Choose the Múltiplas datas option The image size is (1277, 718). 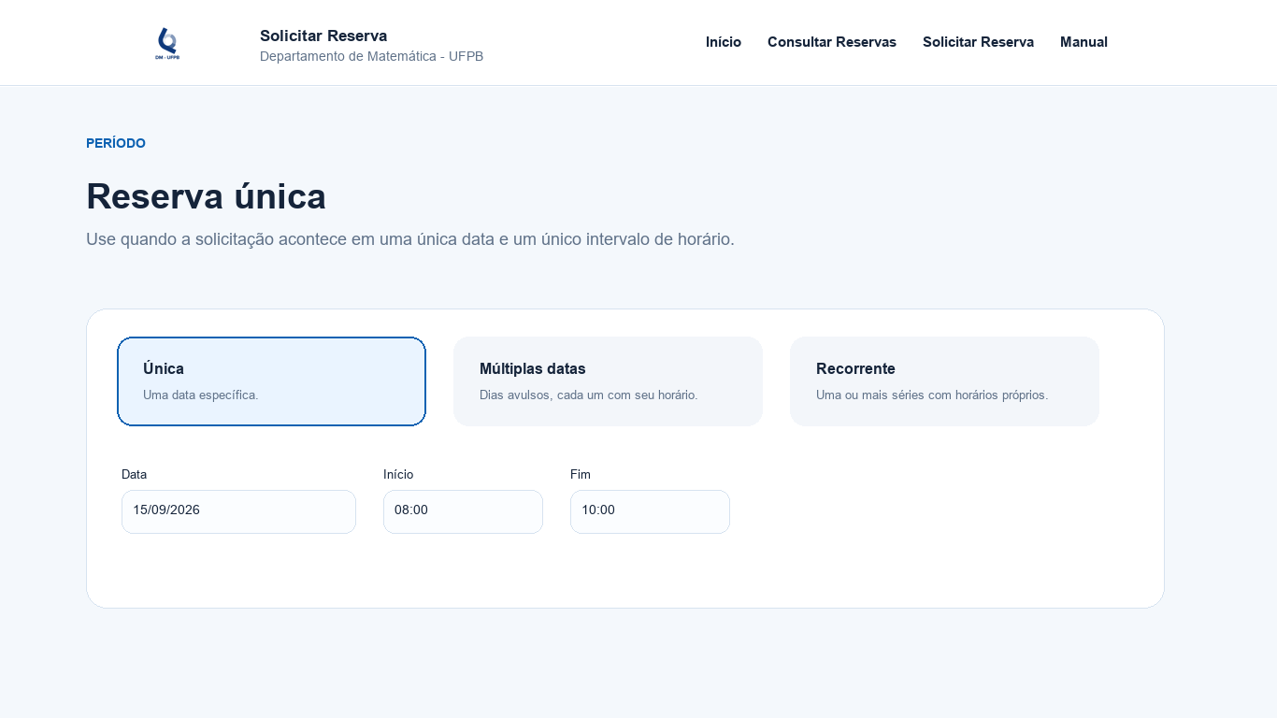608,381
